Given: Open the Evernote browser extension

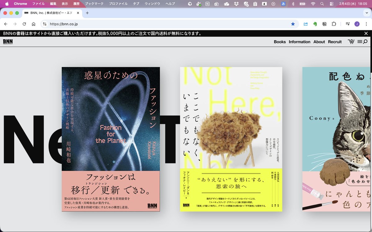Looking at the screenshot, I should (x=316, y=24).
